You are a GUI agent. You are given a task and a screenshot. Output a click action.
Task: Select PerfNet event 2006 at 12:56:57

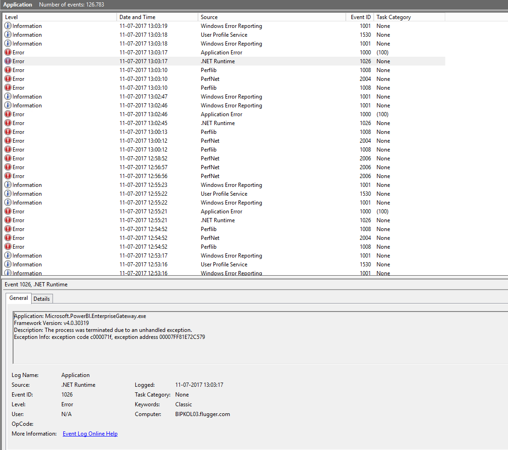tap(224, 167)
